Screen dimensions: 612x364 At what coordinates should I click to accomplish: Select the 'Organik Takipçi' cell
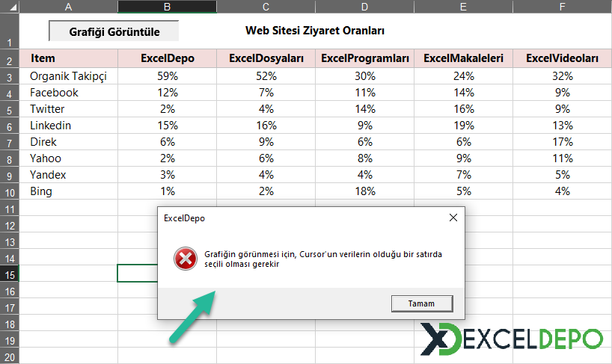coord(68,76)
